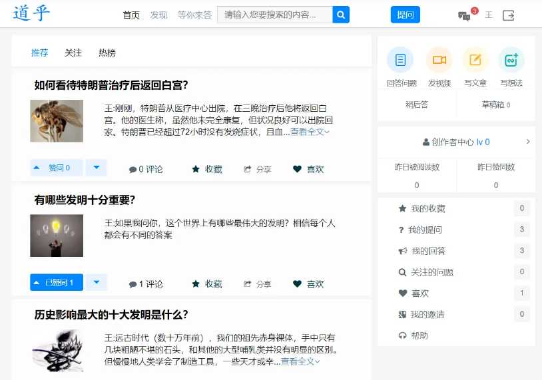Click the fly thumbnail image
The image size is (542, 380).
(x=57, y=121)
